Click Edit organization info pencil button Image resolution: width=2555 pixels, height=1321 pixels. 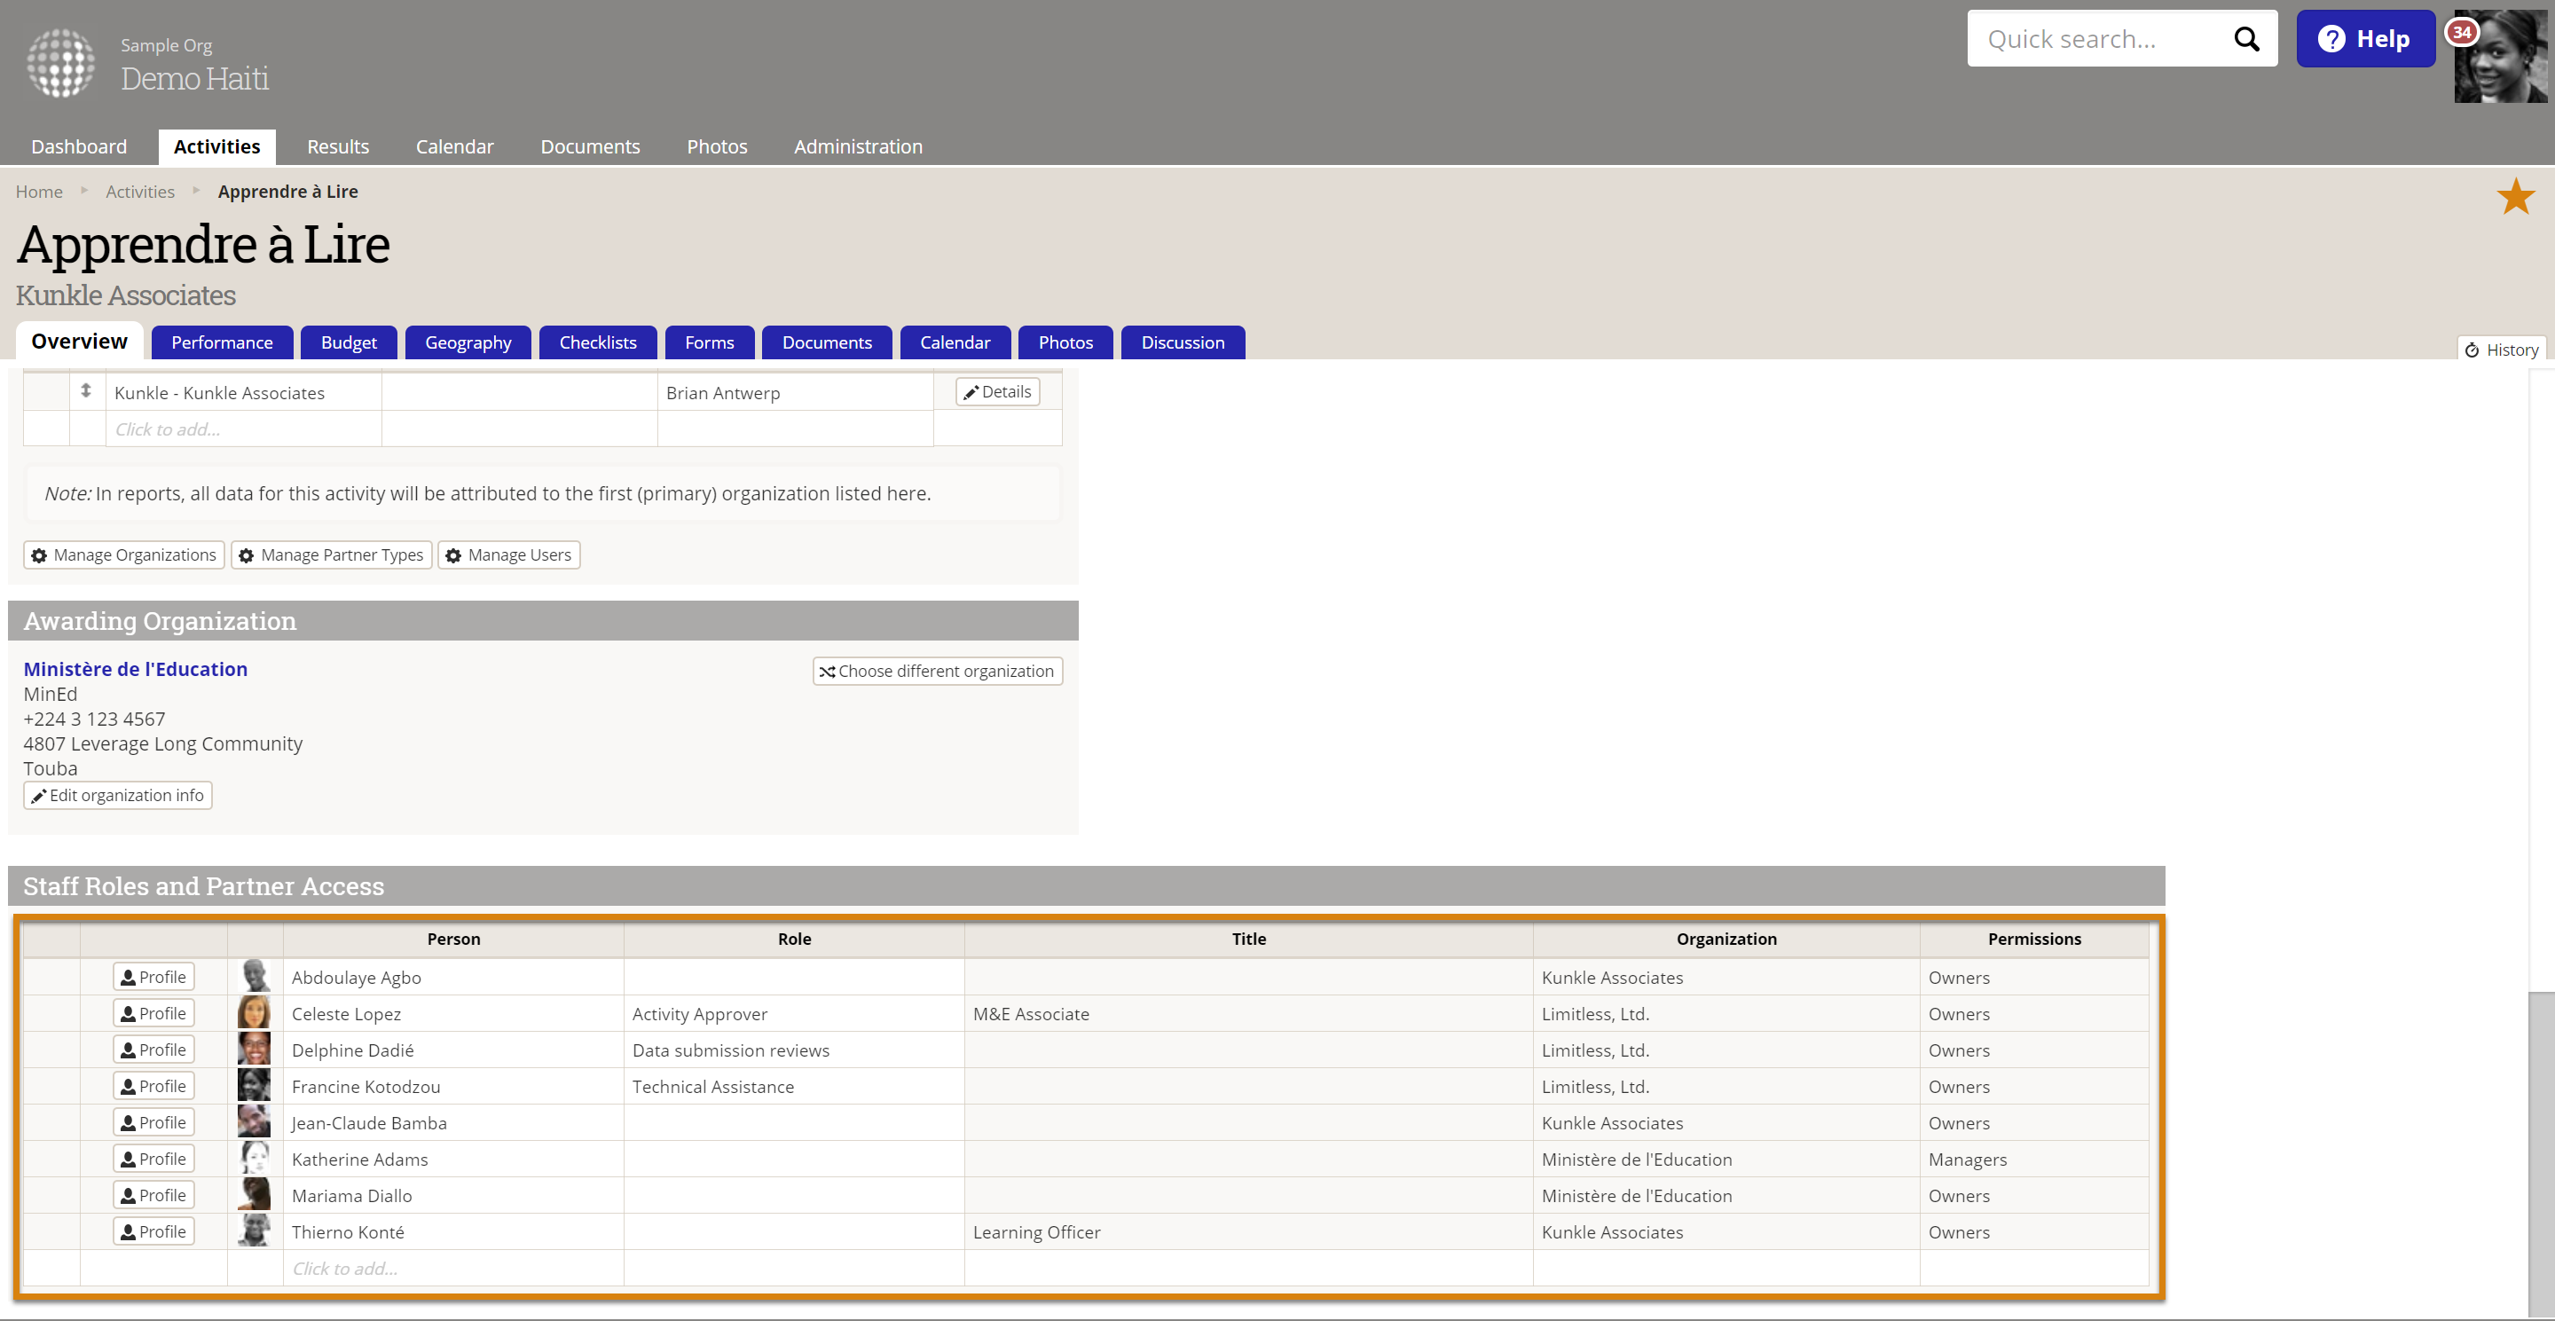point(118,796)
